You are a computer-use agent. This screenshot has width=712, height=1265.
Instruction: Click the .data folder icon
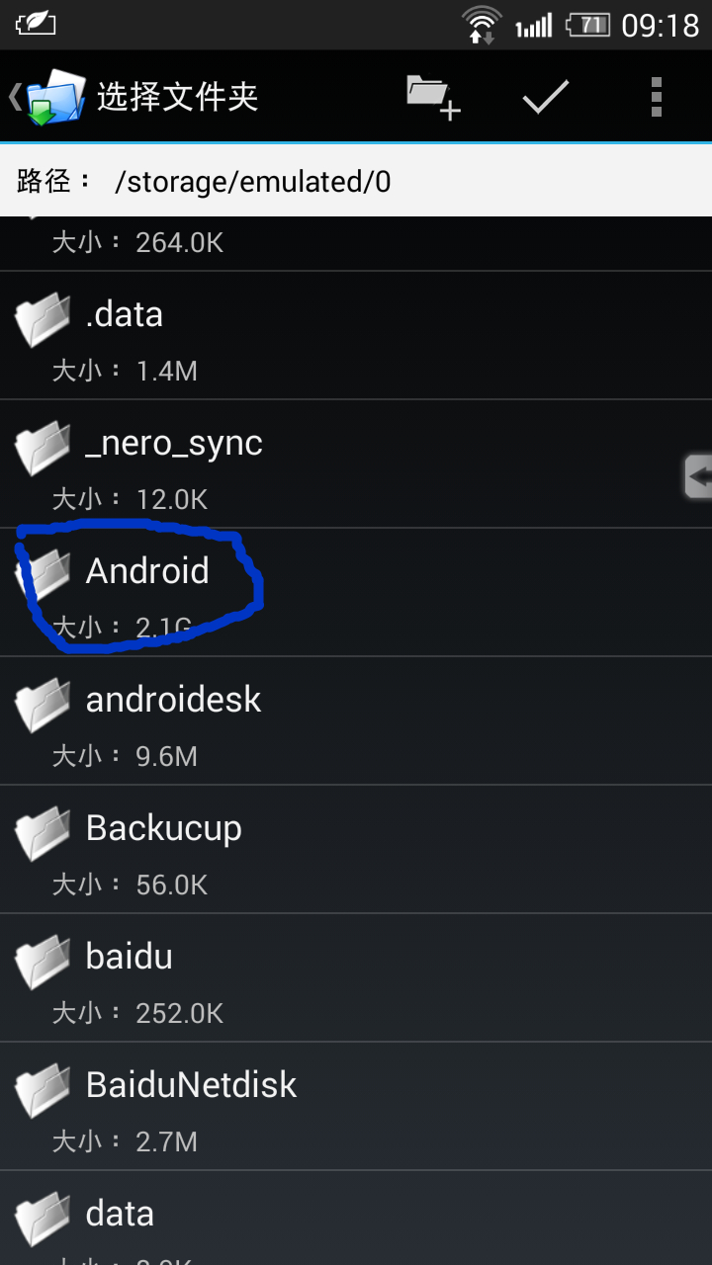pyautogui.click(x=43, y=318)
